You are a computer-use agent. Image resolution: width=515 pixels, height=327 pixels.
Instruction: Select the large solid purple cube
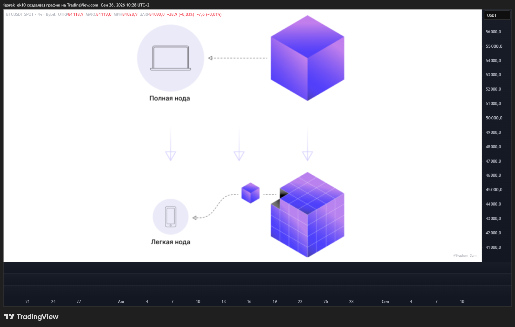[307, 58]
